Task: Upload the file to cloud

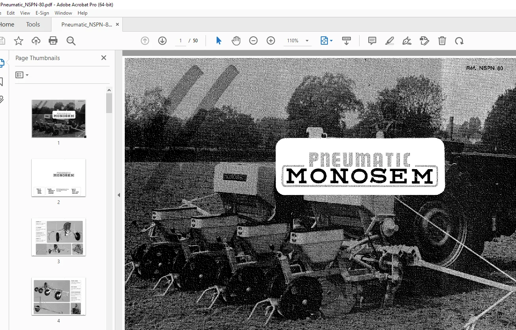Action: pyautogui.click(x=36, y=41)
